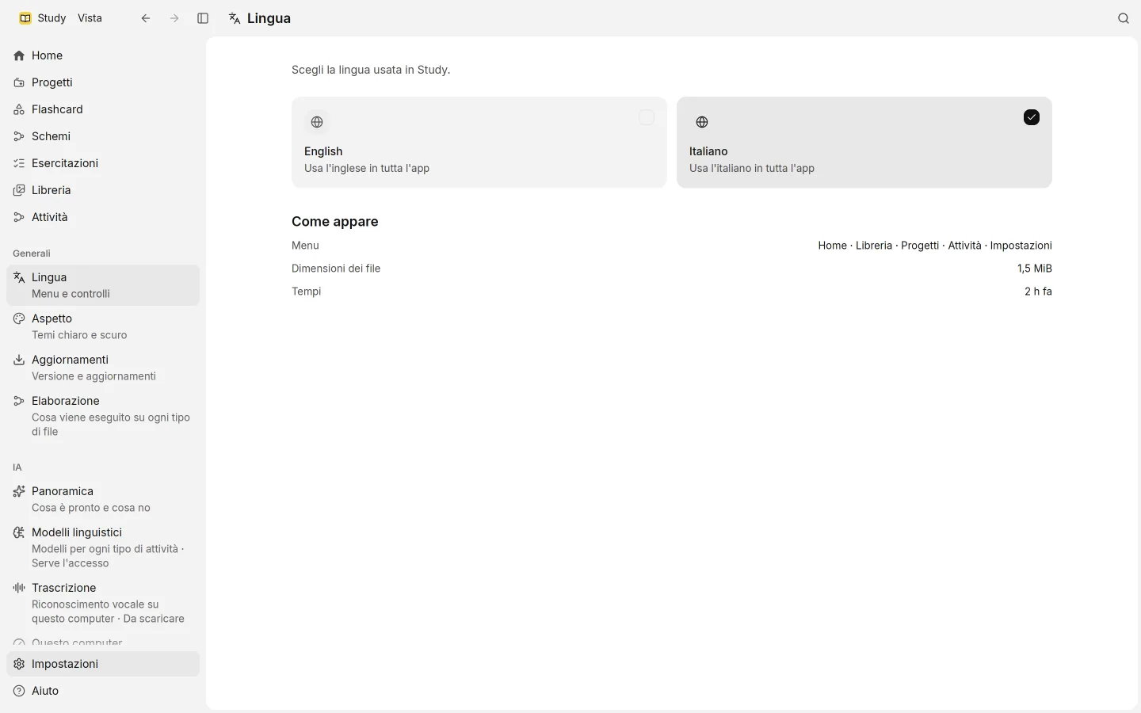Click the Esercitazioni checklist icon

tap(19, 163)
